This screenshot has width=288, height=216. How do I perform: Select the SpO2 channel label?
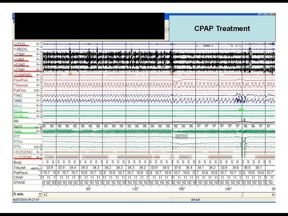(x=18, y=126)
